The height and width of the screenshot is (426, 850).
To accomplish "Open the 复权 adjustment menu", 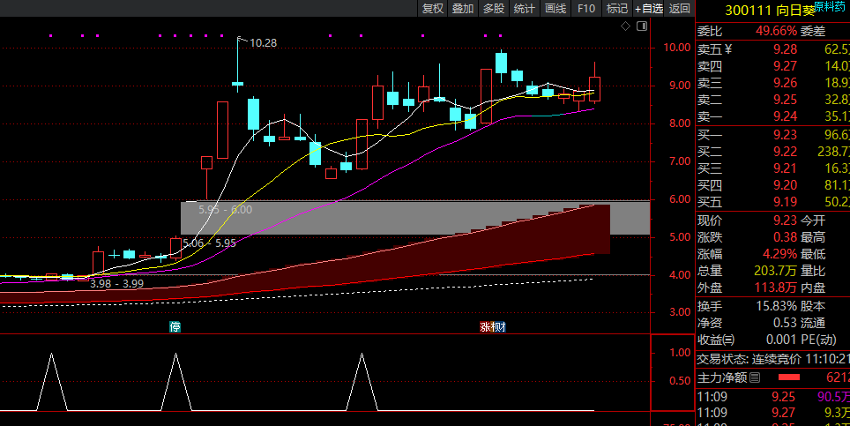I will coord(433,8).
